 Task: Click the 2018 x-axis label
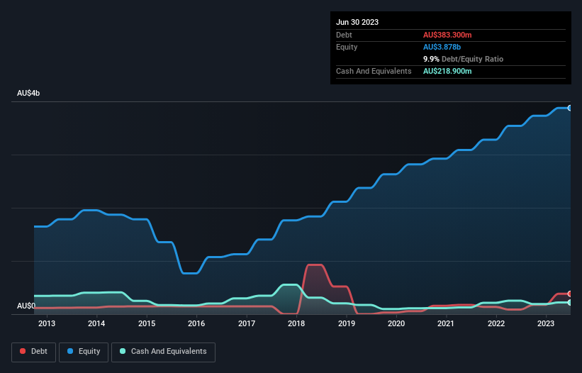click(296, 323)
